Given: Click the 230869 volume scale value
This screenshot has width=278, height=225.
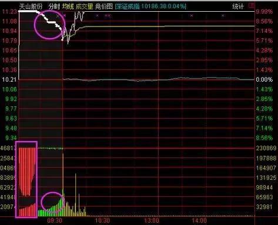Looking at the screenshot, I should [x=266, y=148].
